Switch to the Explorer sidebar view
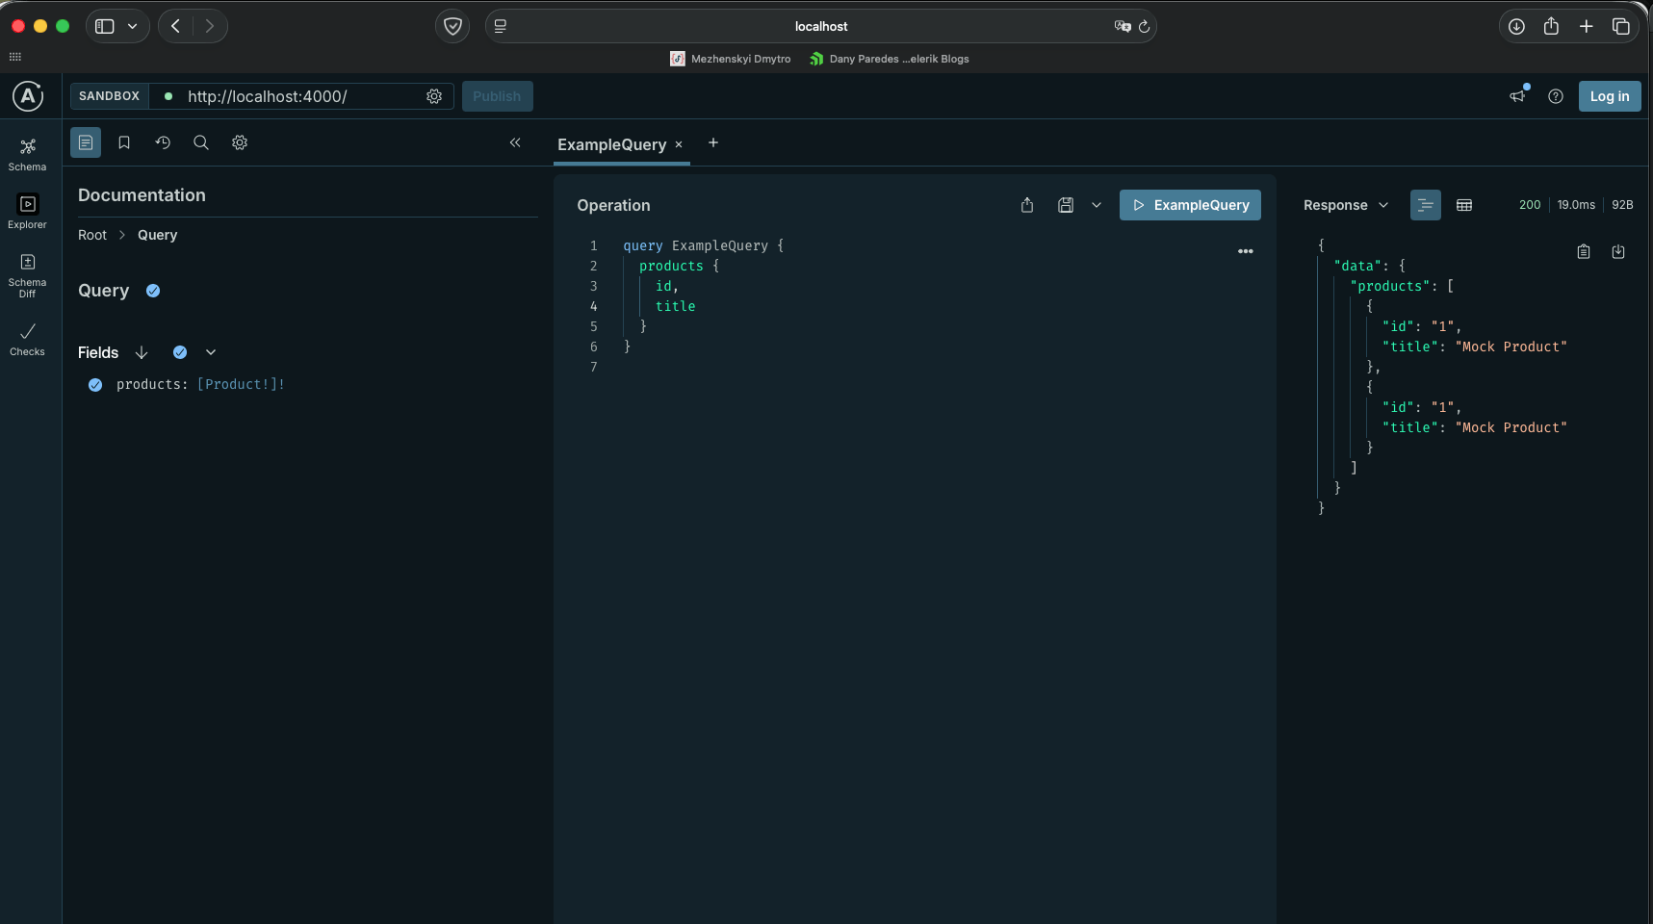Image resolution: width=1653 pixels, height=924 pixels. click(27, 212)
